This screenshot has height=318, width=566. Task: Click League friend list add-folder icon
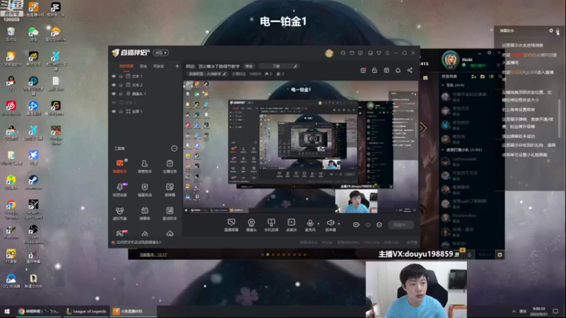(483, 76)
